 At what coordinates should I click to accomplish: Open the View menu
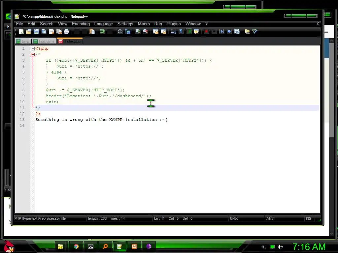pyautogui.click(x=62, y=24)
